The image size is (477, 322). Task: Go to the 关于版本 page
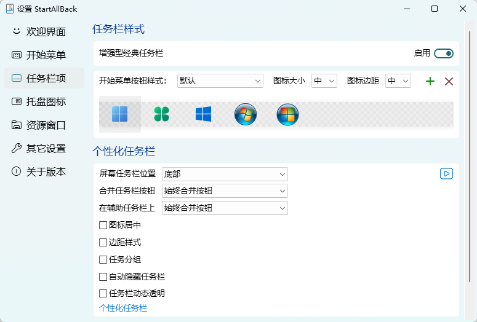[44, 172]
